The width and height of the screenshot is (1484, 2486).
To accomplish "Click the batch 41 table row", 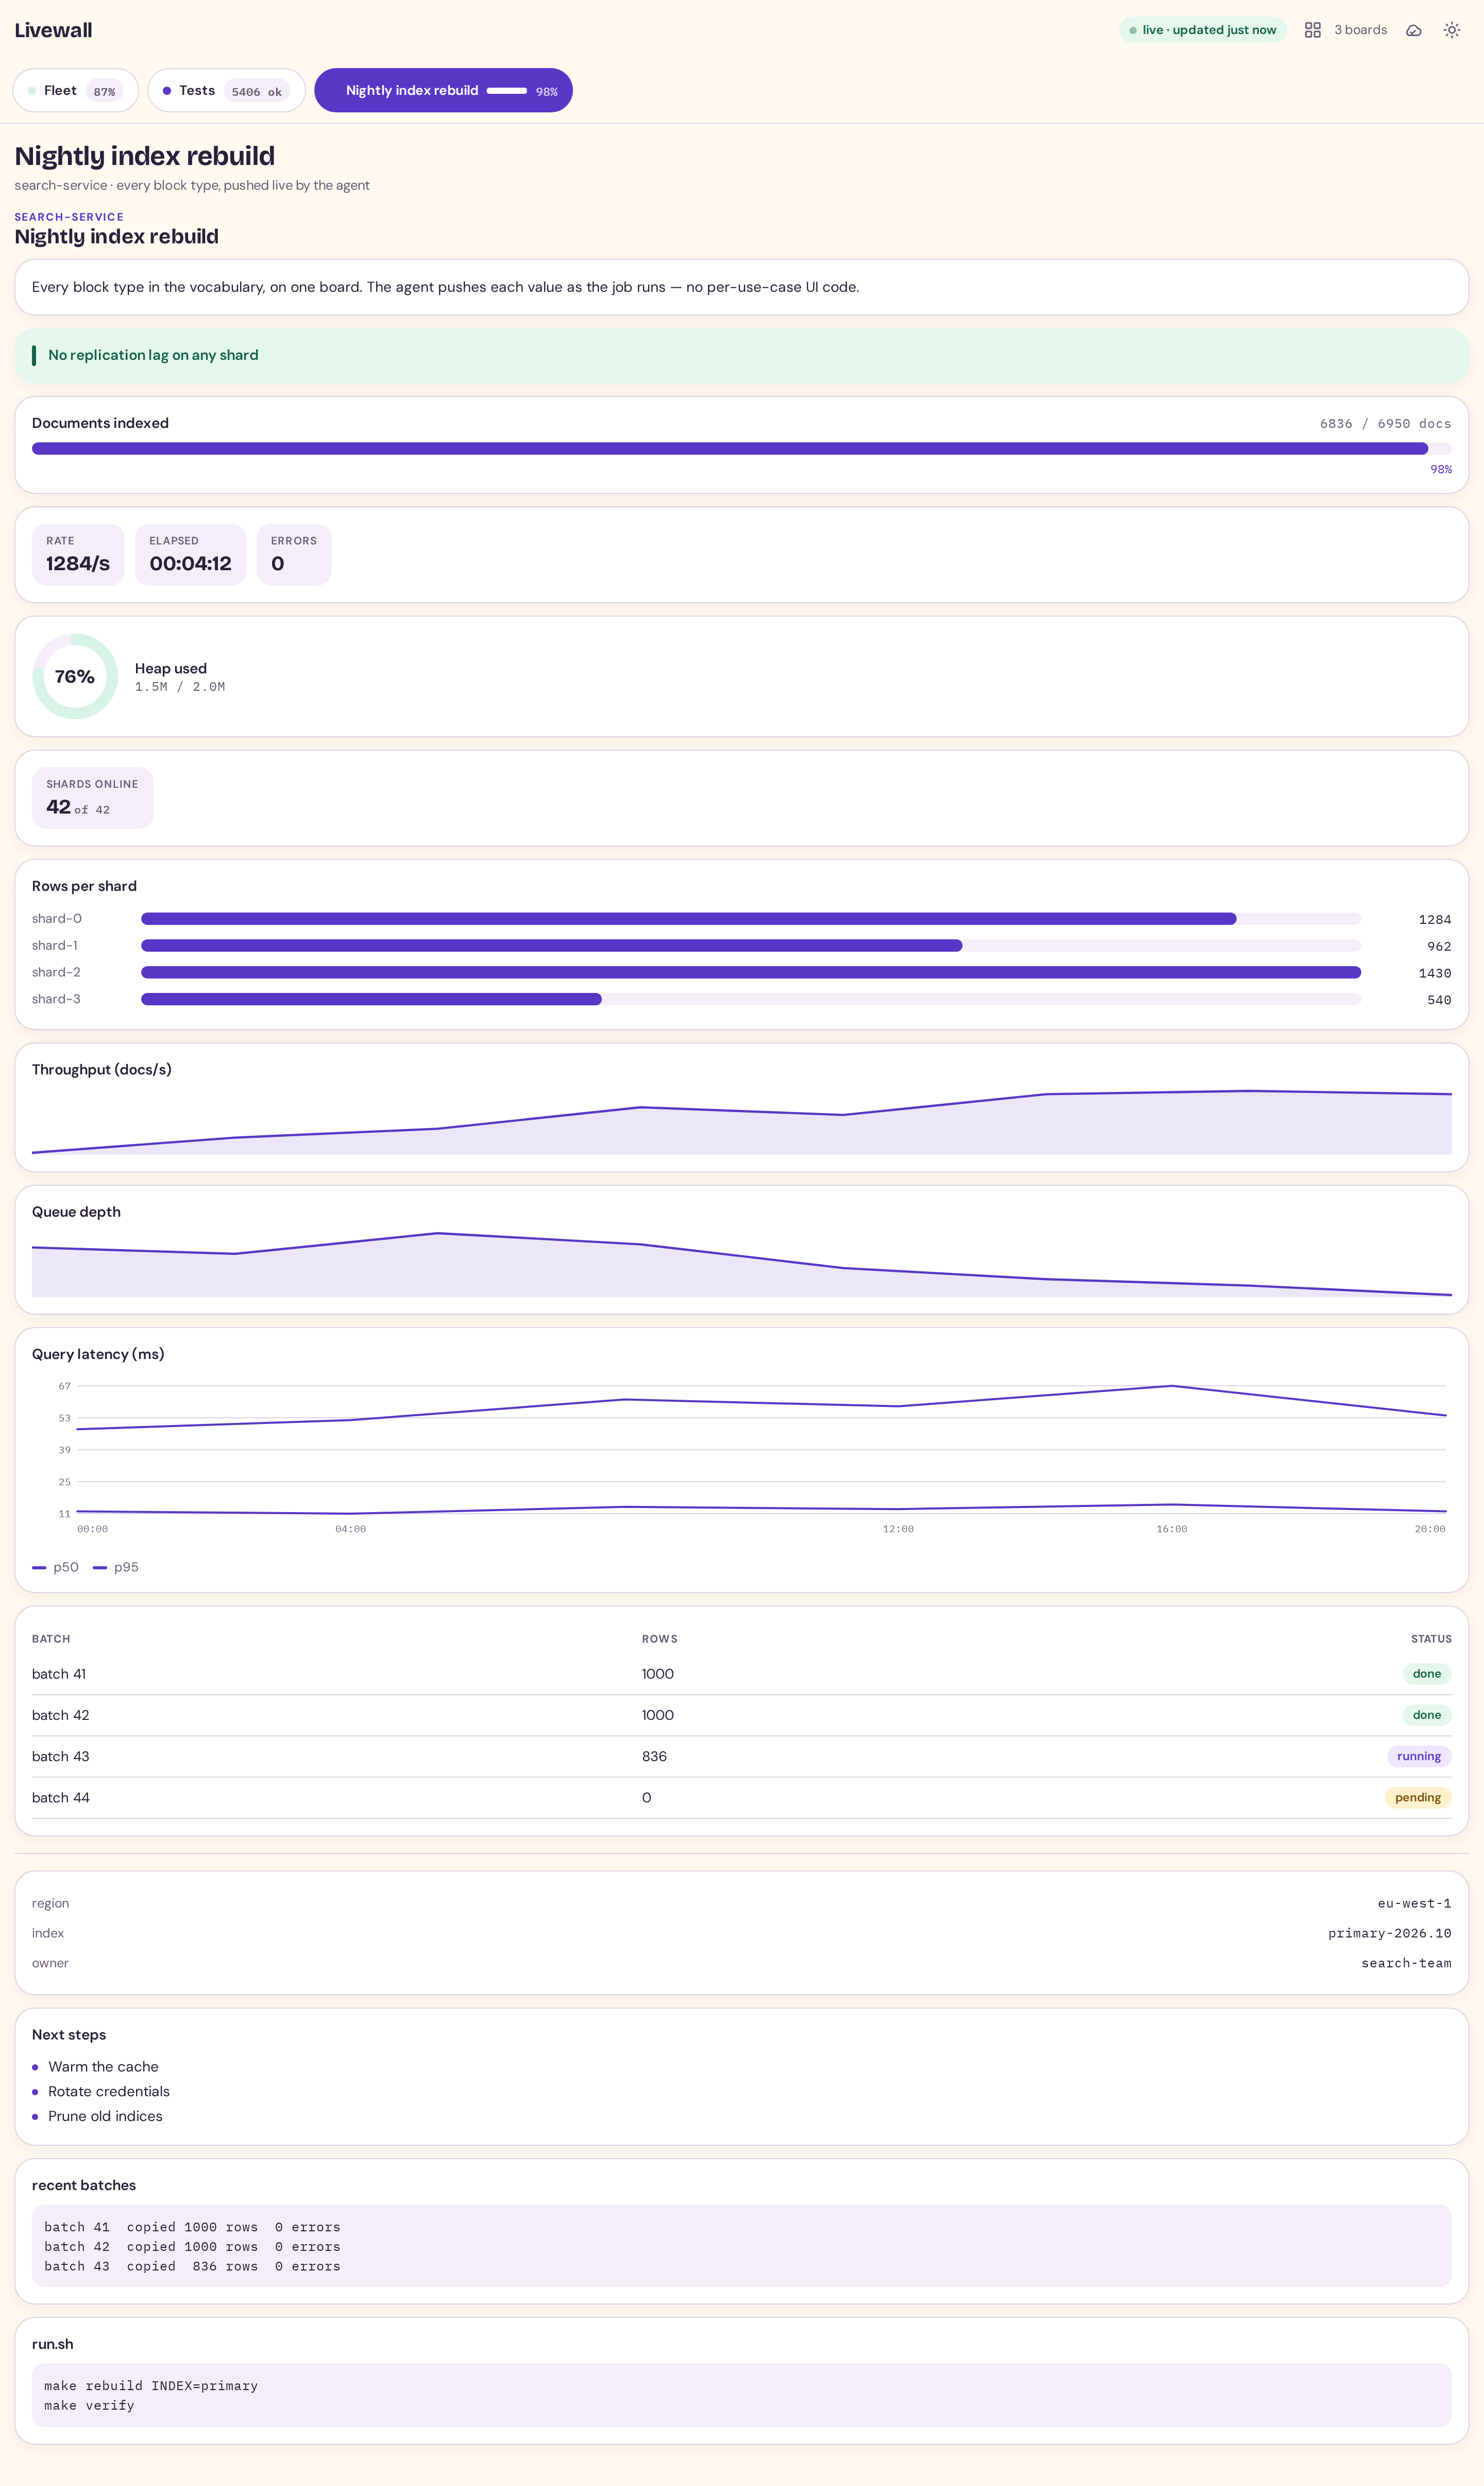I will 741,1673.
